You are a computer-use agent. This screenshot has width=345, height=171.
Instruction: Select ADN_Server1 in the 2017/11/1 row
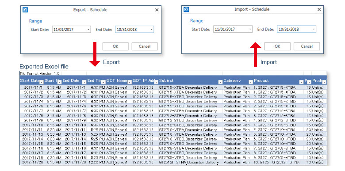119,87
